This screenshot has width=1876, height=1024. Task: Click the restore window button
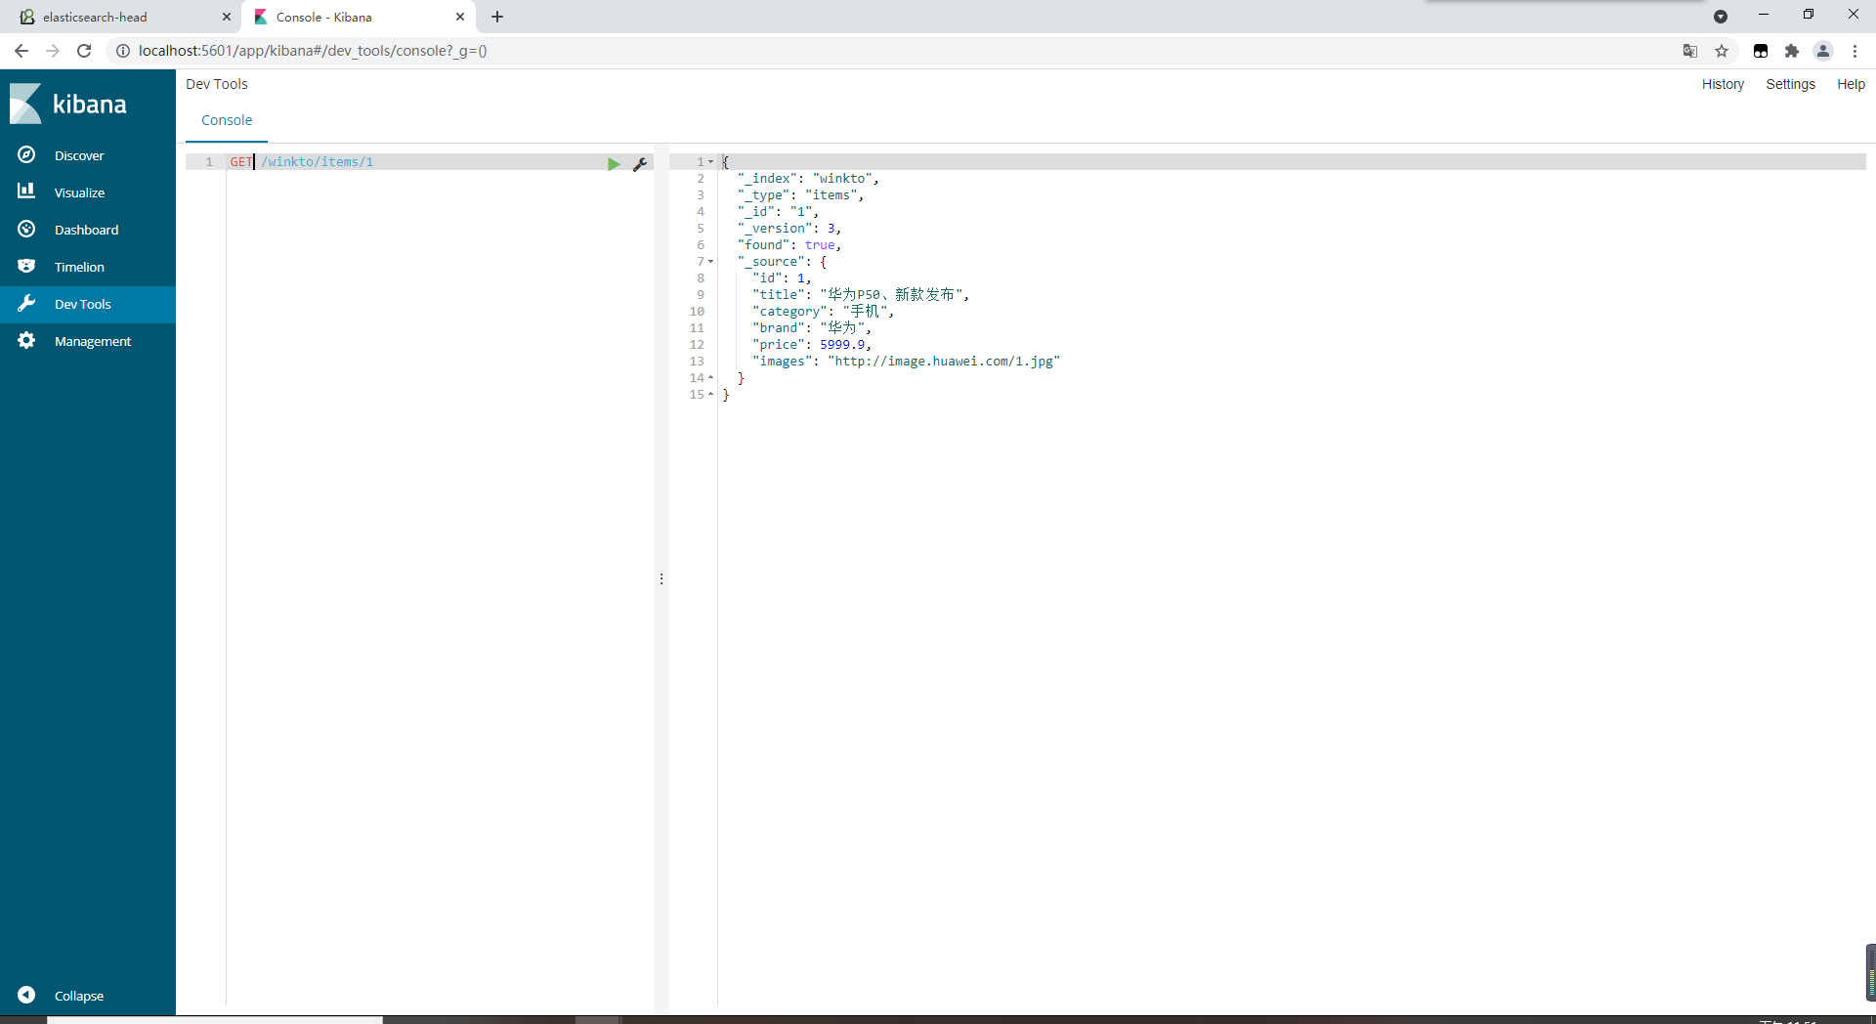tap(1809, 15)
